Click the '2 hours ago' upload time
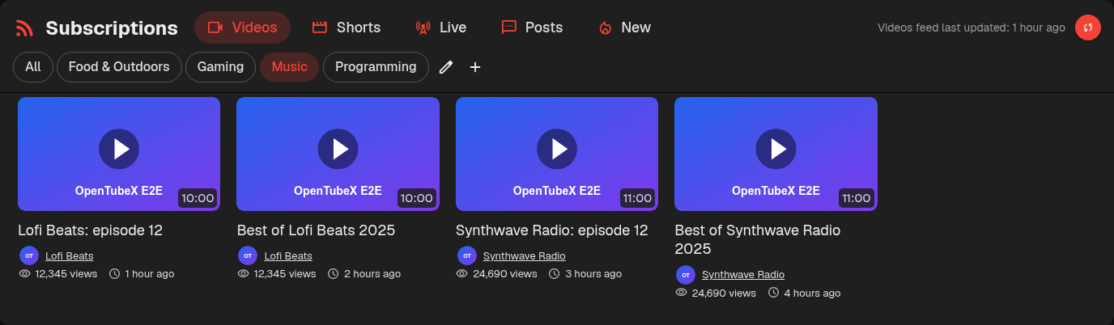The image size is (1114, 325). pos(372,274)
